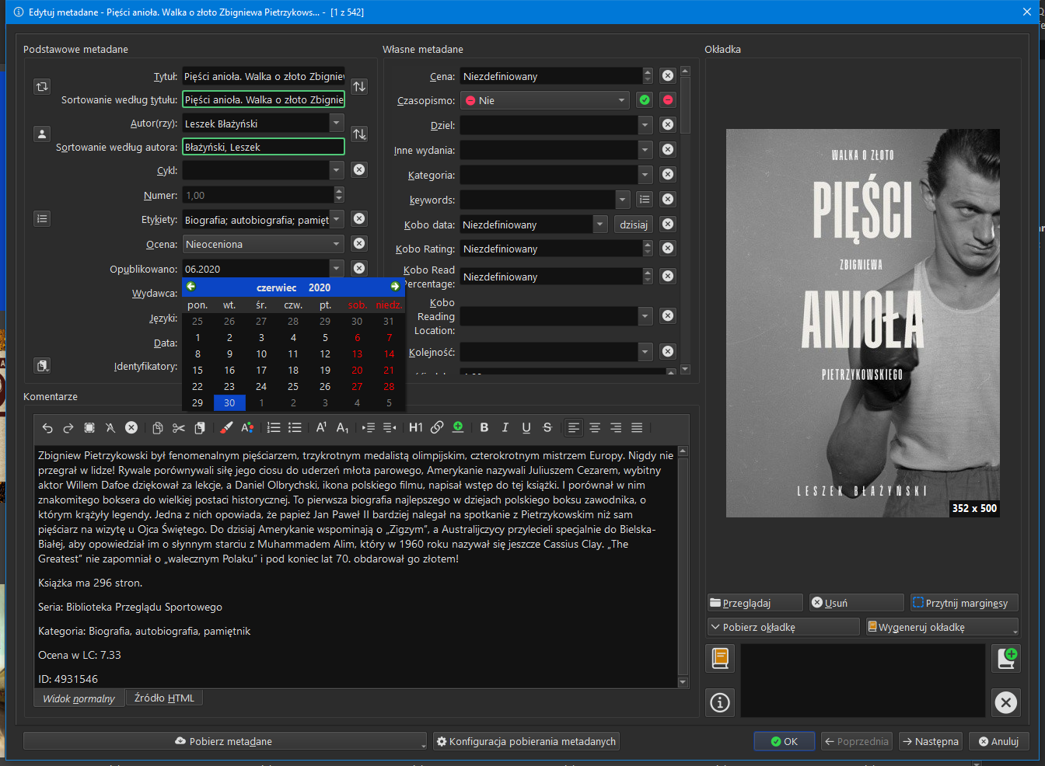This screenshot has width=1045, height=766.
Task: Clear the Cykl field with its X icon
Action: [359, 169]
